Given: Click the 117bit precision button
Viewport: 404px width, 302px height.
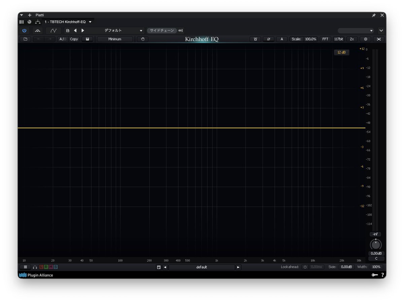Looking at the screenshot, I should pos(339,39).
